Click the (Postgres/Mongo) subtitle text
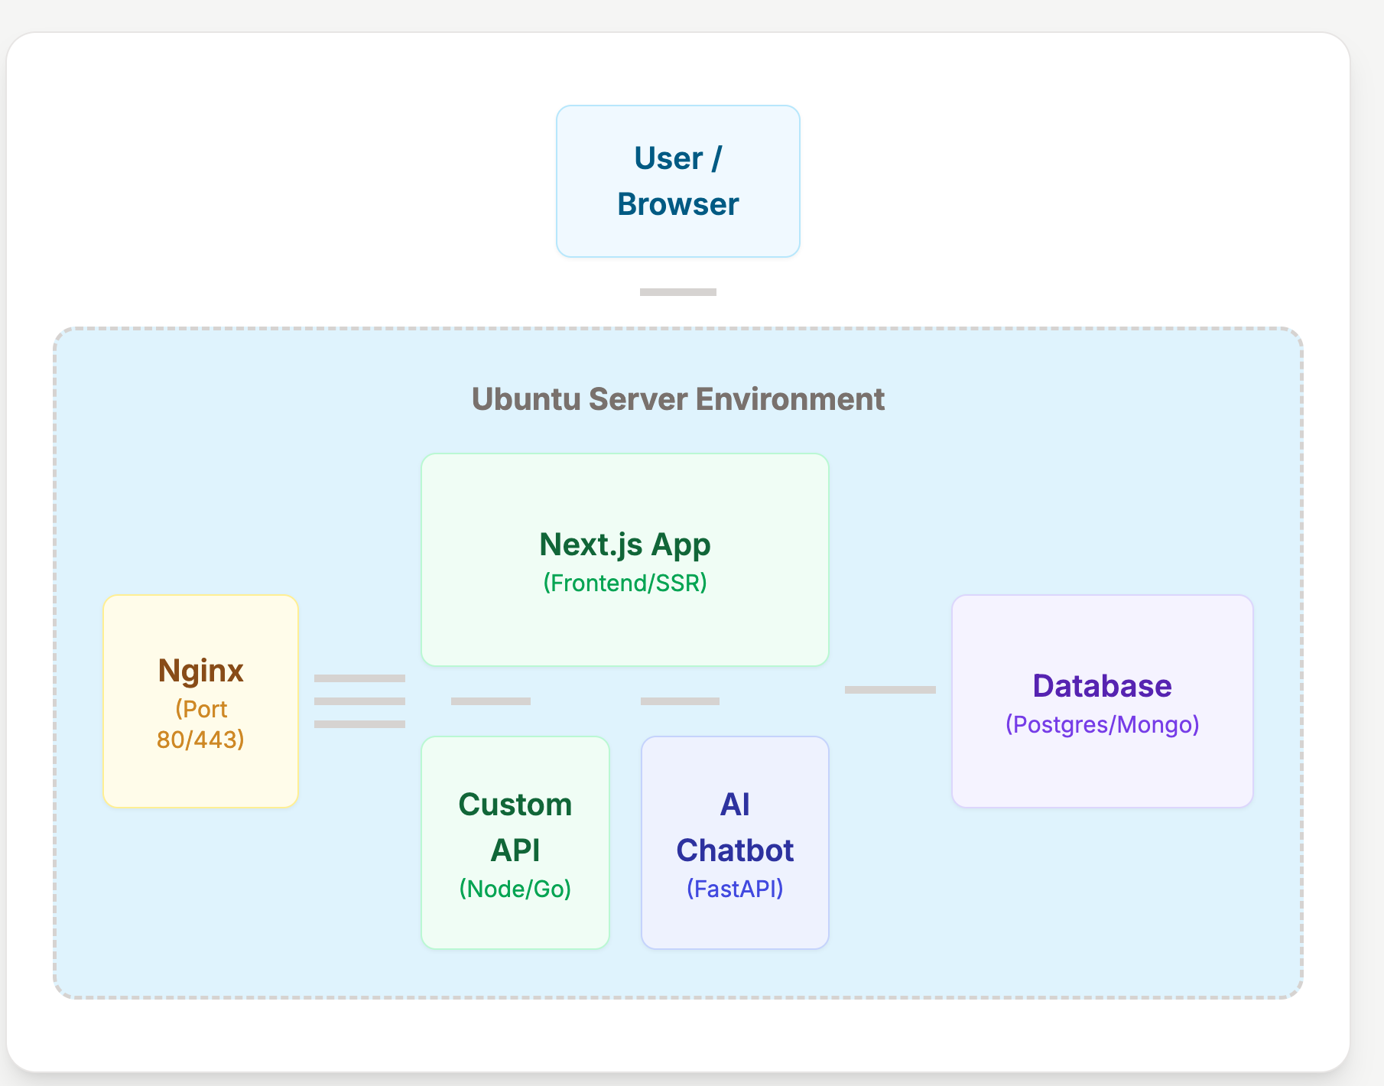 [x=1103, y=724]
